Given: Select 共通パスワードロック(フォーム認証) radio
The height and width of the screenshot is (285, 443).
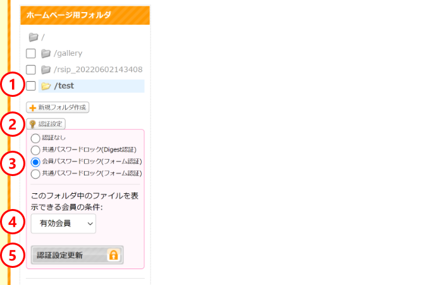Looking at the screenshot, I should coord(35,174).
